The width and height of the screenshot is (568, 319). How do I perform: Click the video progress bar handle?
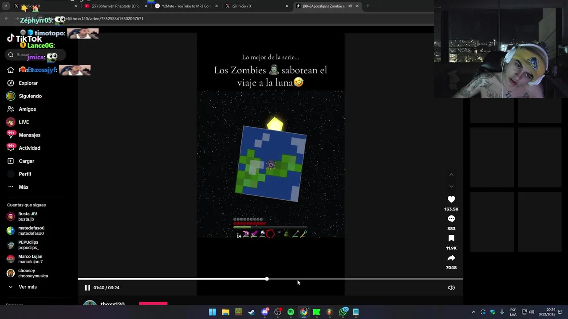click(x=267, y=279)
